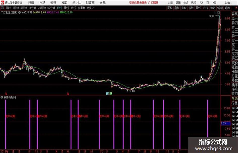This screenshot has height=153, width=238.
Task: Add stock via +自选 button
Action: (220, 8)
